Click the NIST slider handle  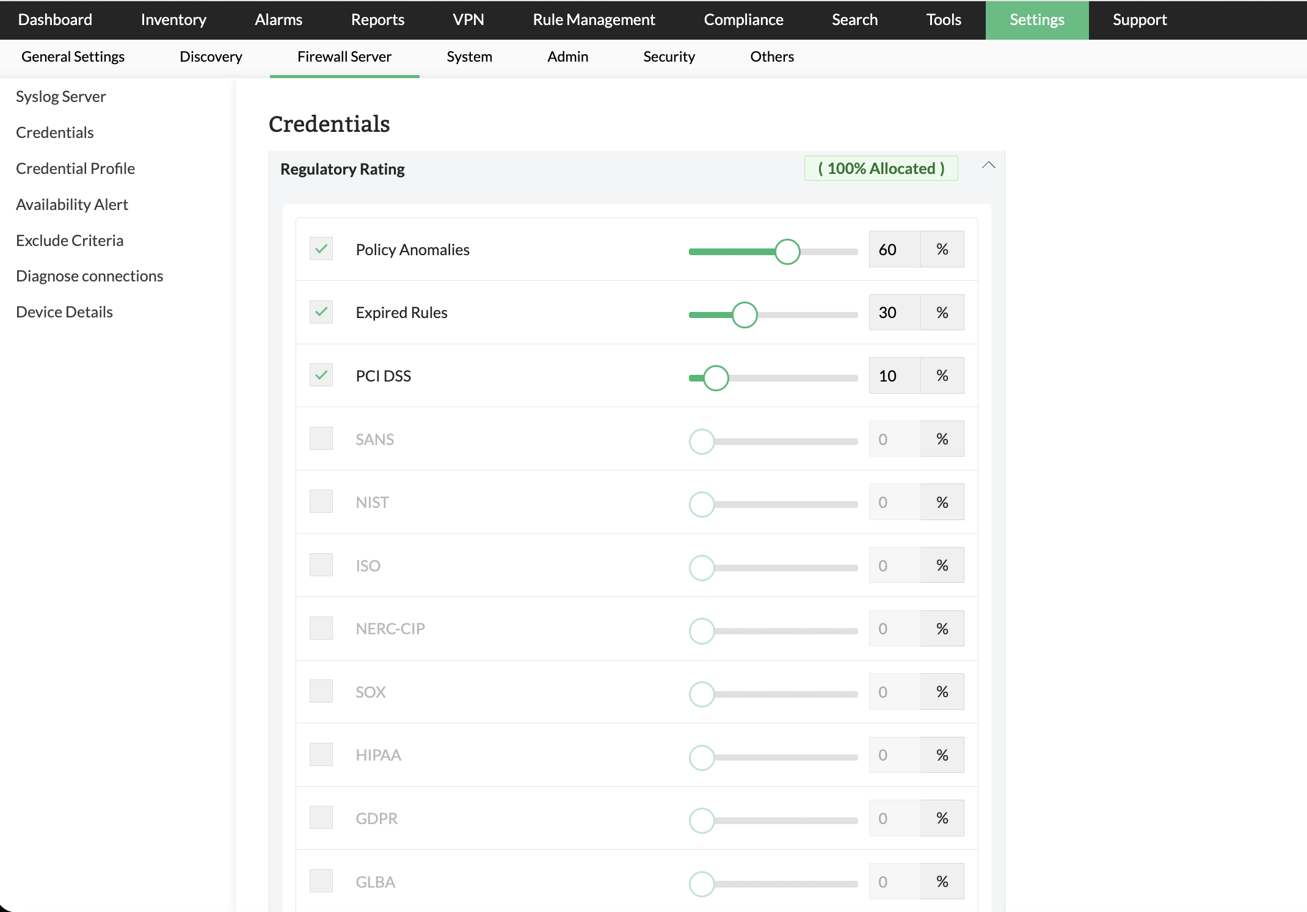click(x=702, y=504)
